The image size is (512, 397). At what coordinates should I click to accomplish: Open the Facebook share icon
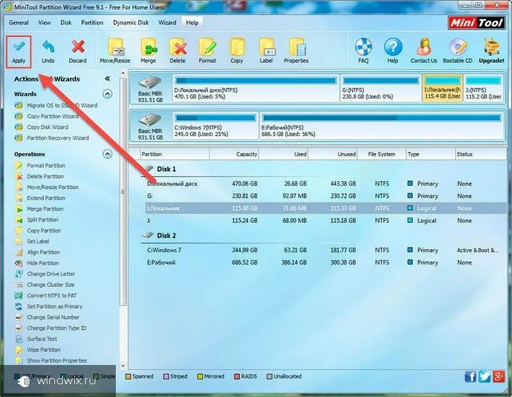(470, 377)
